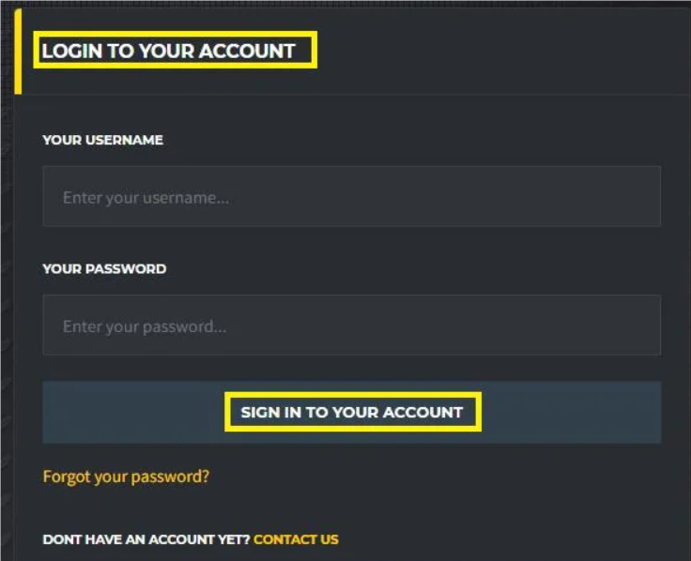The image size is (691, 561).
Task: Click the yellow accent bar beside the heading
Action: pos(18,51)
